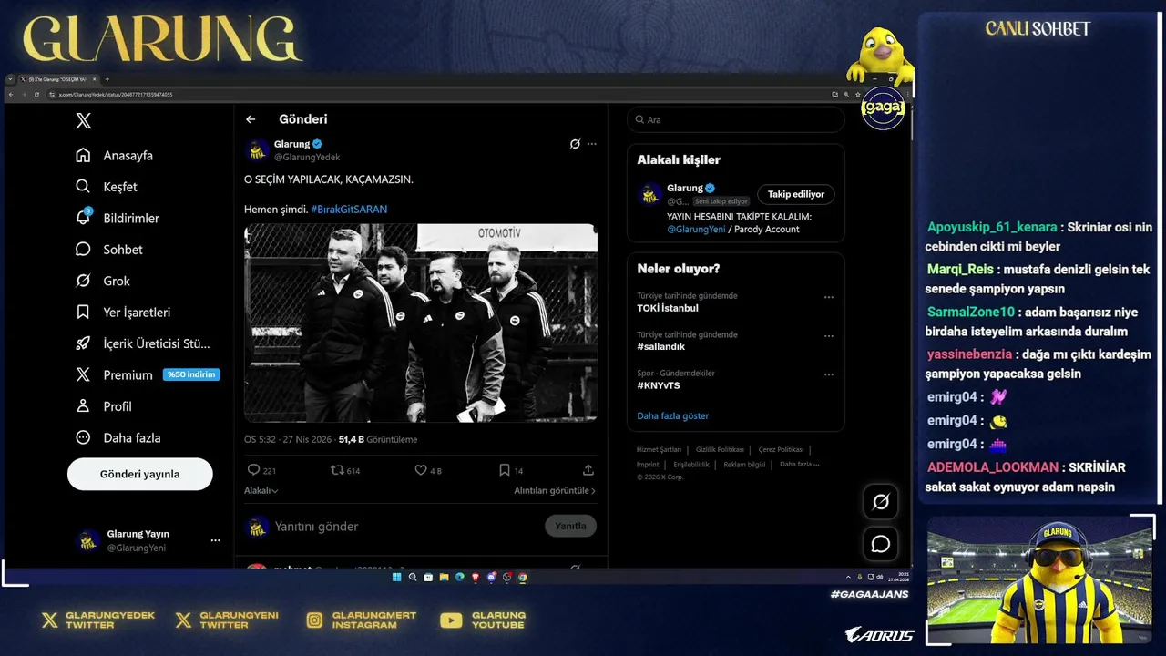Open Daha fazla menu
The height and width of the screenshot is (656, 1166).
(118, 437)
